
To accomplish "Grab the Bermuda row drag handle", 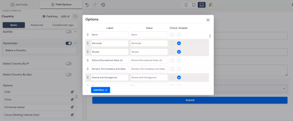I will (88, 43).
